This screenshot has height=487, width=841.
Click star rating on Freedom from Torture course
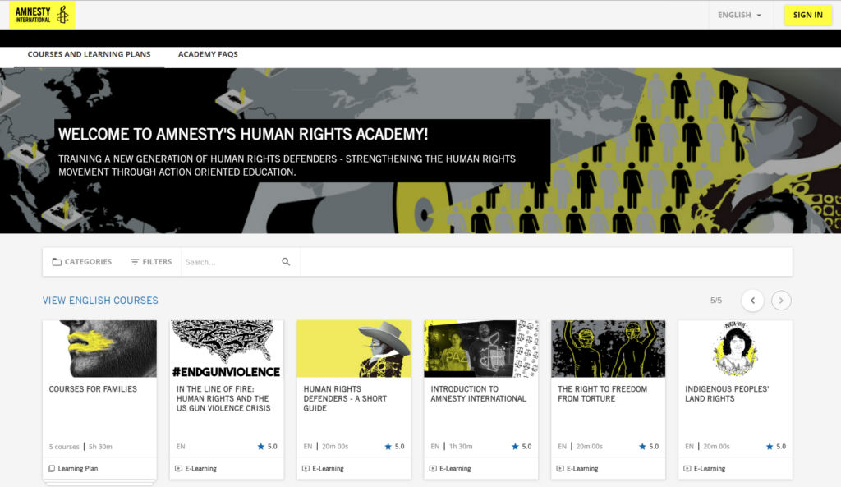click(649, 446)
